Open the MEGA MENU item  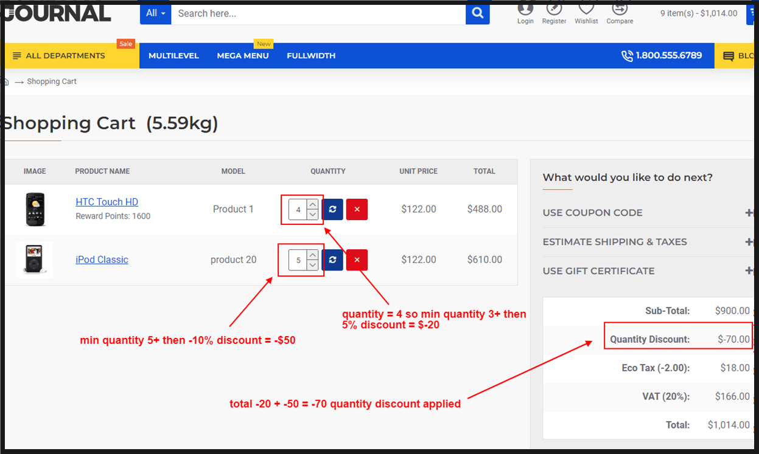pyautogui.click(x=242, y=55)
